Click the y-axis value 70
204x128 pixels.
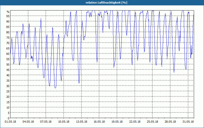tap(8, 43)
